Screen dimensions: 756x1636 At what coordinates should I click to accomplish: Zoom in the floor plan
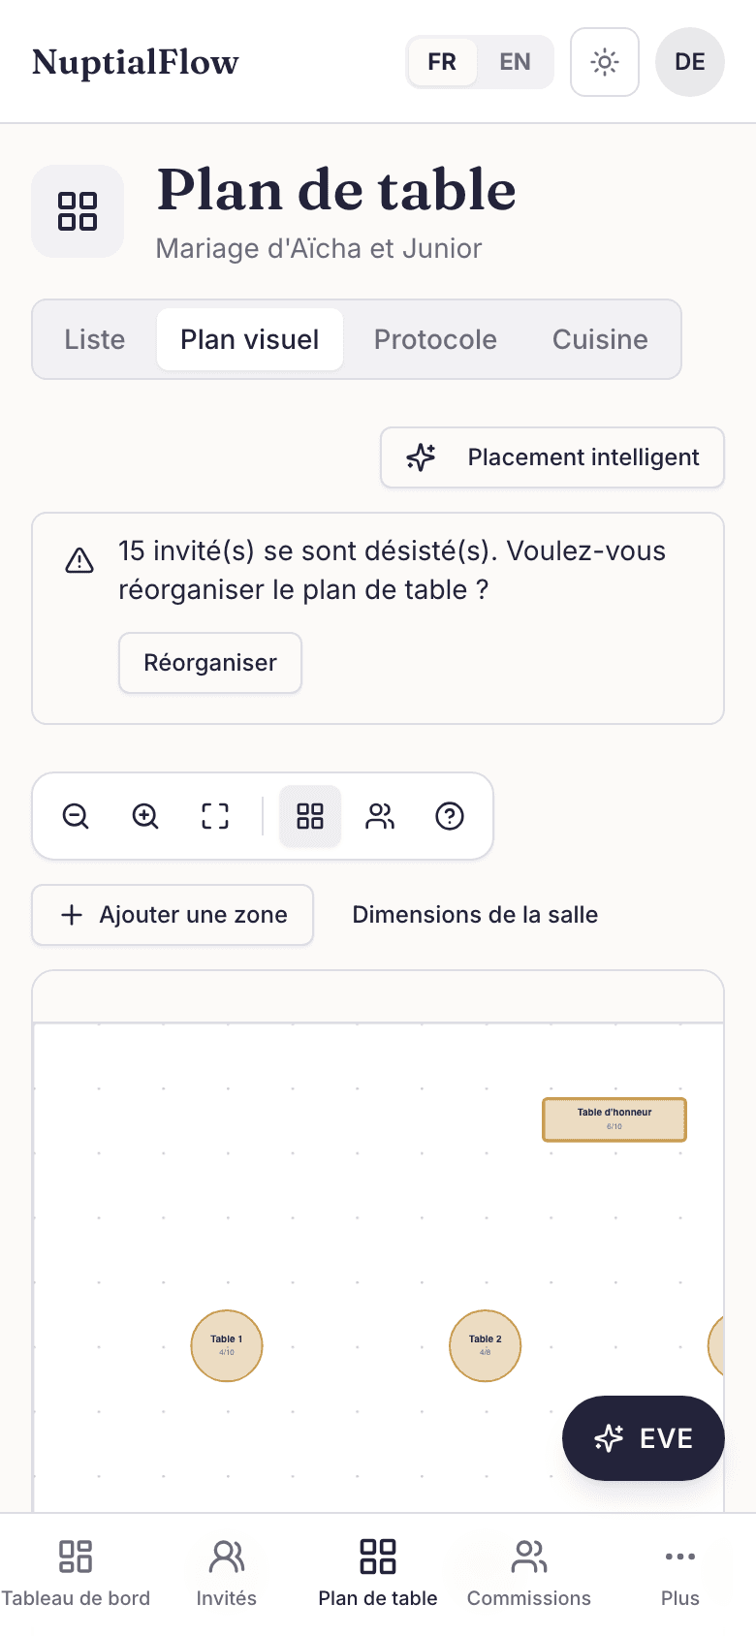(145, 816)
